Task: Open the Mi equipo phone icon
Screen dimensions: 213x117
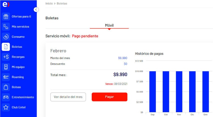Action: (6, 67)
